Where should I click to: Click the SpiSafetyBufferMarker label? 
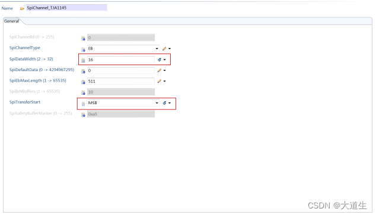tap(40, 113)
